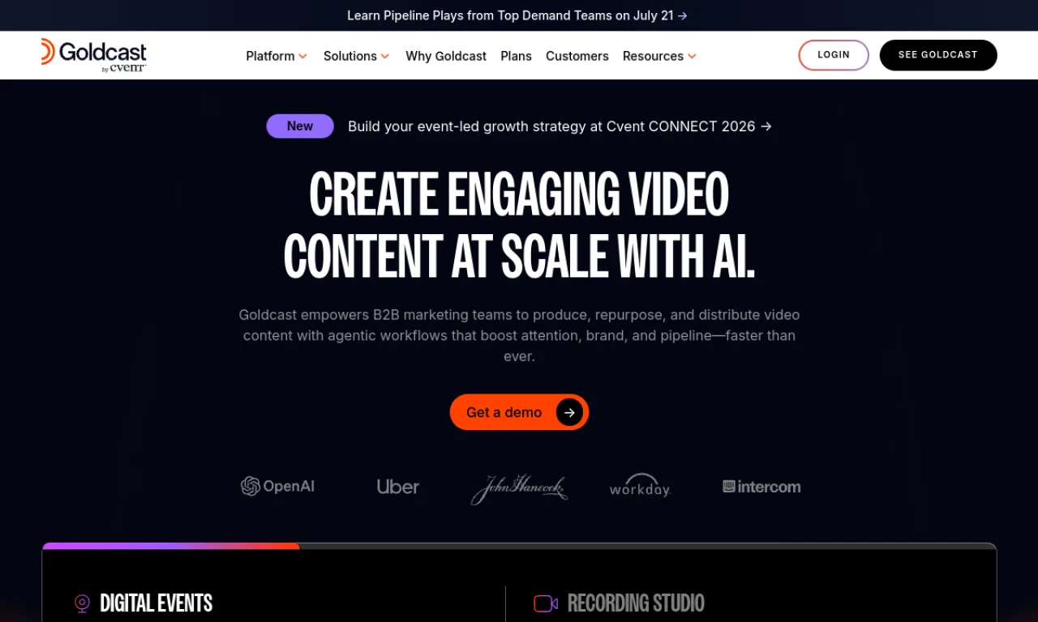This screenshot has height=622, width=1038.
Task: Click the LOGIN button
Action: tap(834, 55)
